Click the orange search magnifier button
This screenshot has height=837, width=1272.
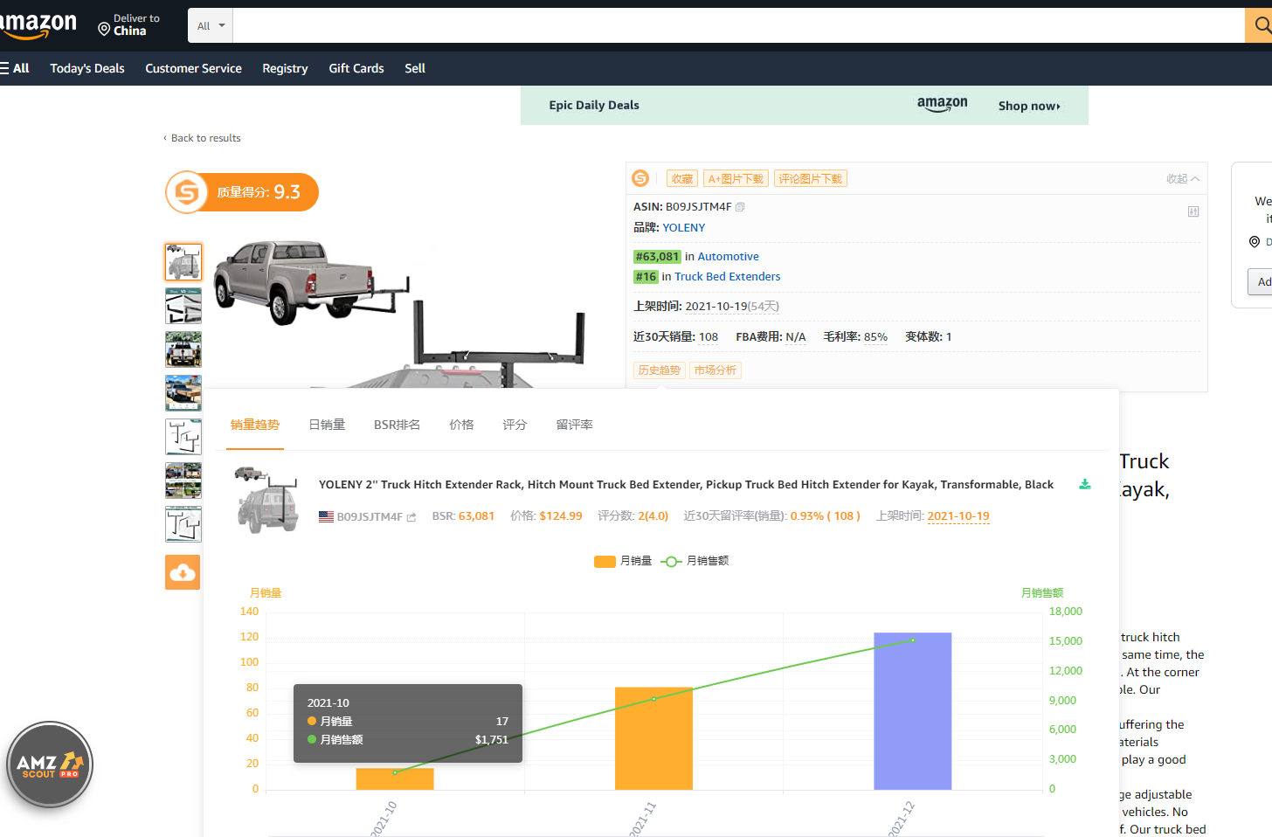(1260, 25)
